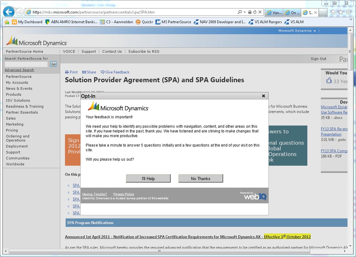Open a new blank browser tab
Screen dimensions: 356x257
click(x=323, y=13)
